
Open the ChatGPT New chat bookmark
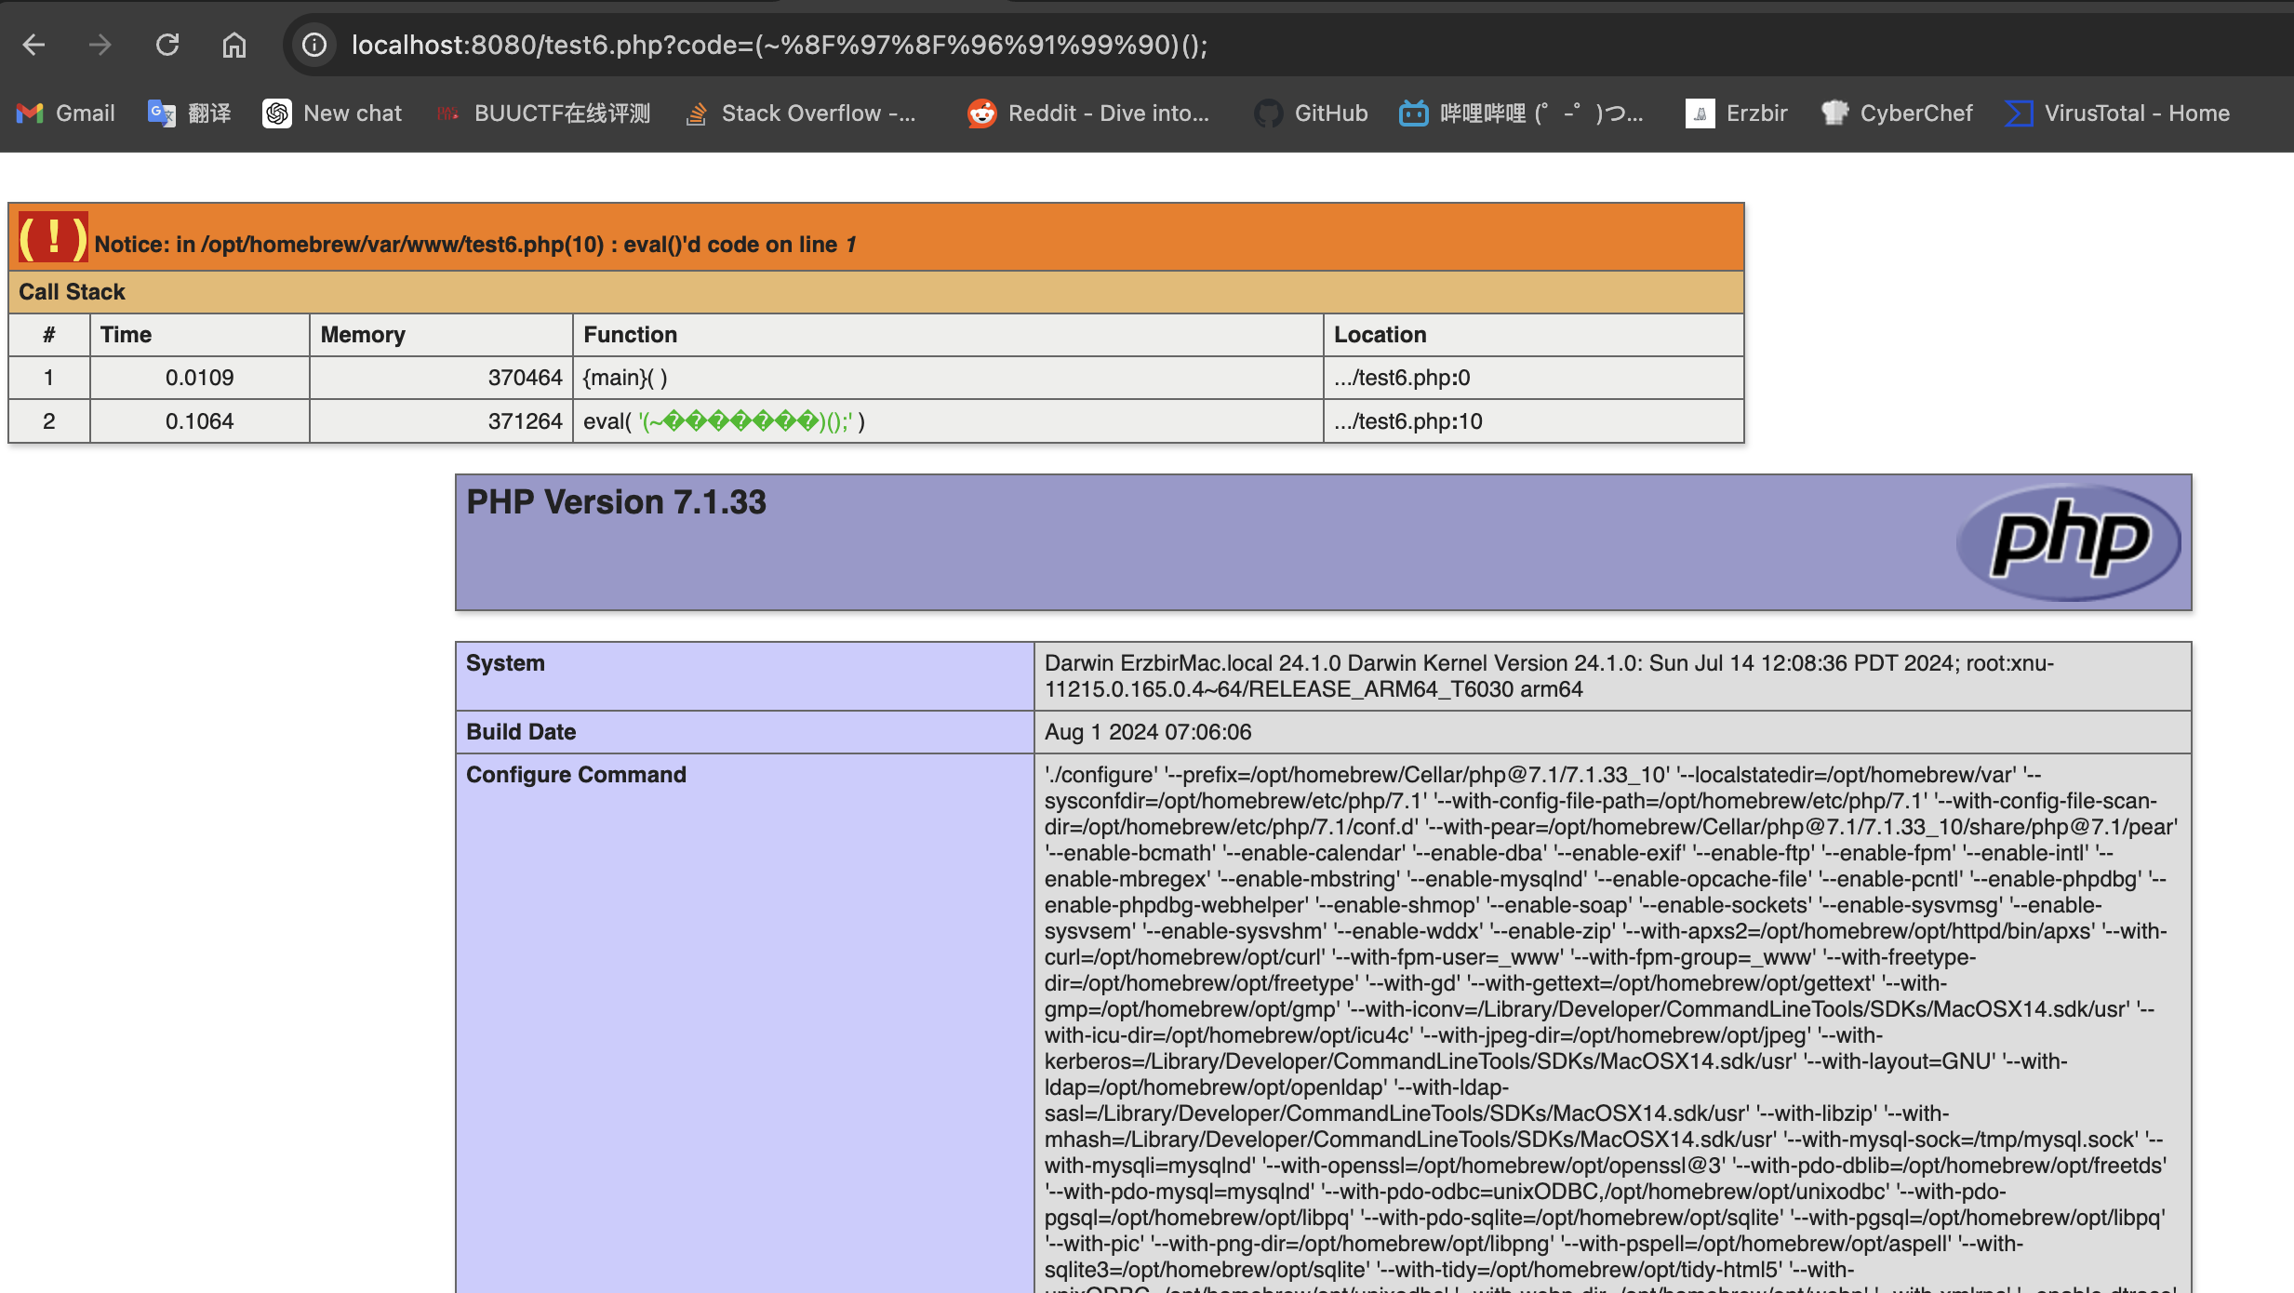point(332,113)
